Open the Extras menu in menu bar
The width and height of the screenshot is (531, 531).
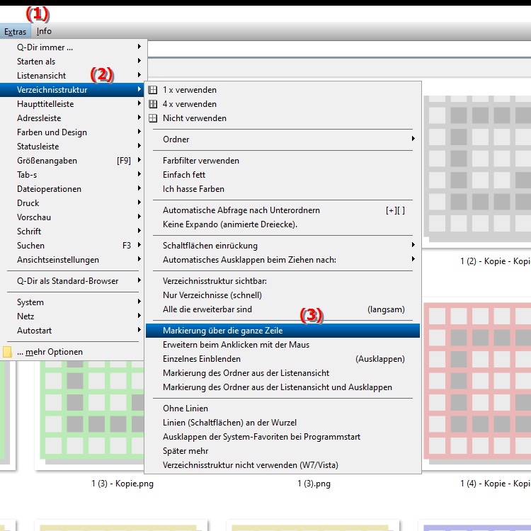tap(15, 31)
